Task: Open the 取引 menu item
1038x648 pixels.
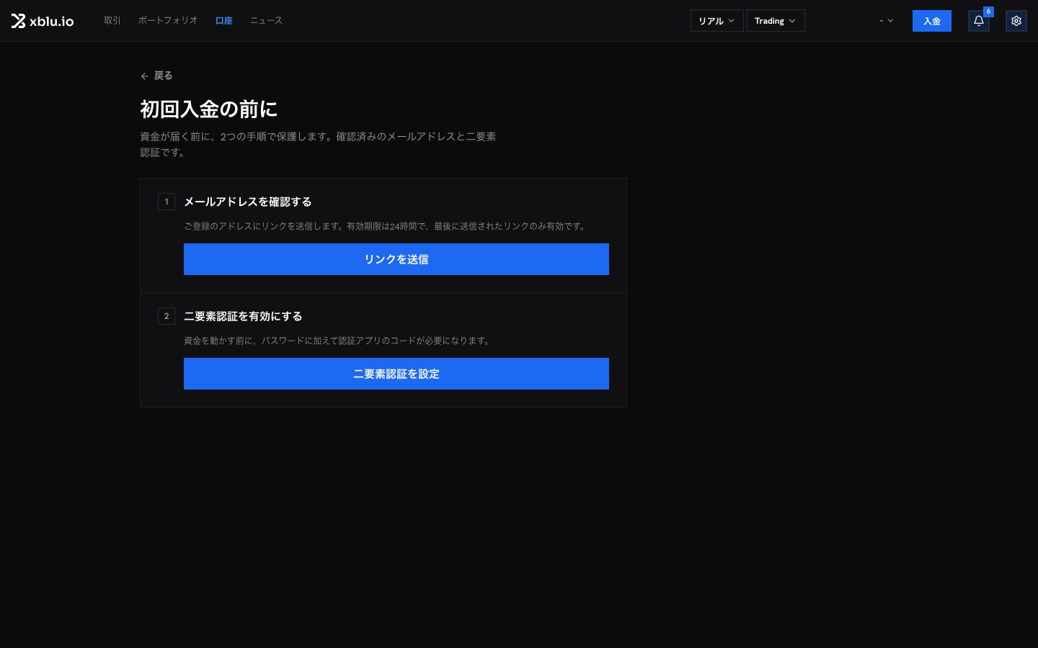Action: tap(112, 21)
